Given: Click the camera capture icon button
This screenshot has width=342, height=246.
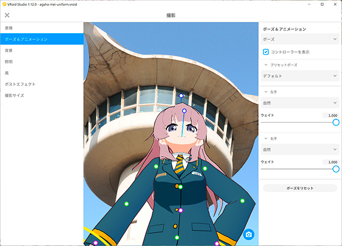Looking at the screenshot, I should click(x=248, y=235).
